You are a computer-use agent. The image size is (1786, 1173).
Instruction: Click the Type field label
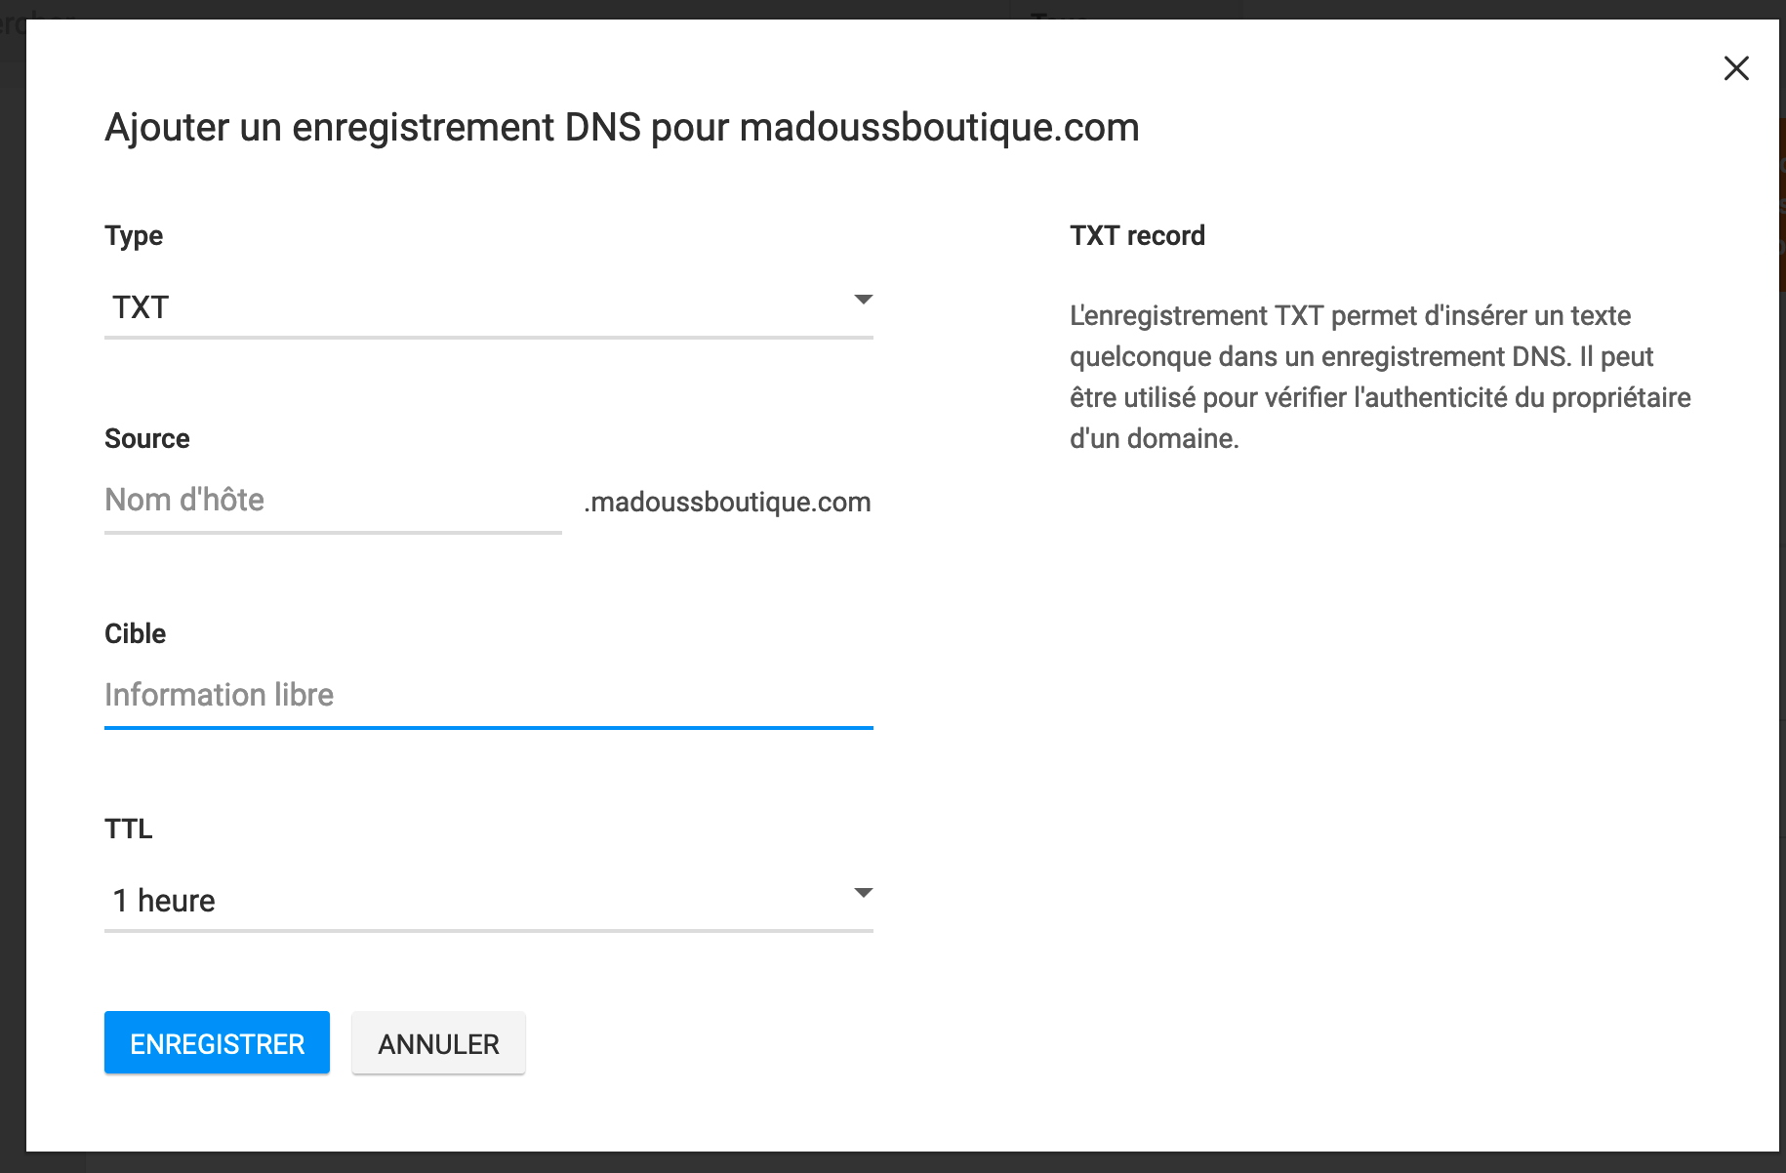point(134,236)
